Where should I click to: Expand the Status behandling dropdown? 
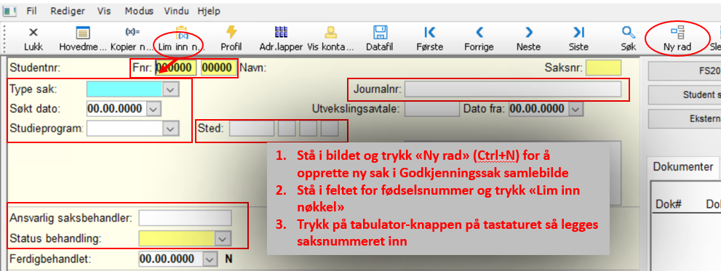tap(223, 238)
